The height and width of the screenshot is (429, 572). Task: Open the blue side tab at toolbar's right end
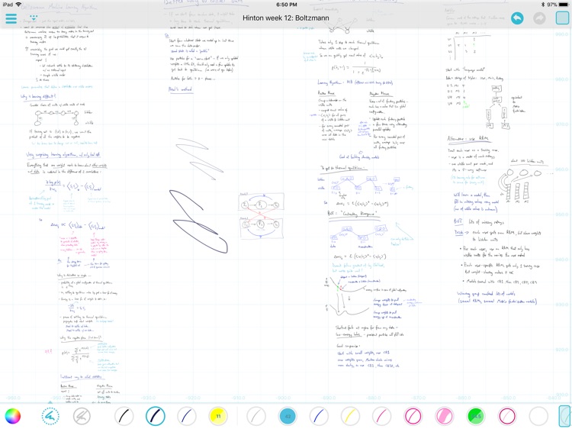[565, 416]
